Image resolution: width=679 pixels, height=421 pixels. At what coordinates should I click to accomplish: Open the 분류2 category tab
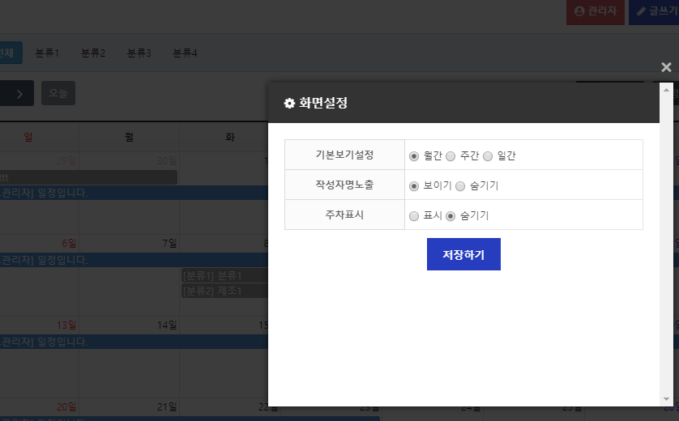93,53
